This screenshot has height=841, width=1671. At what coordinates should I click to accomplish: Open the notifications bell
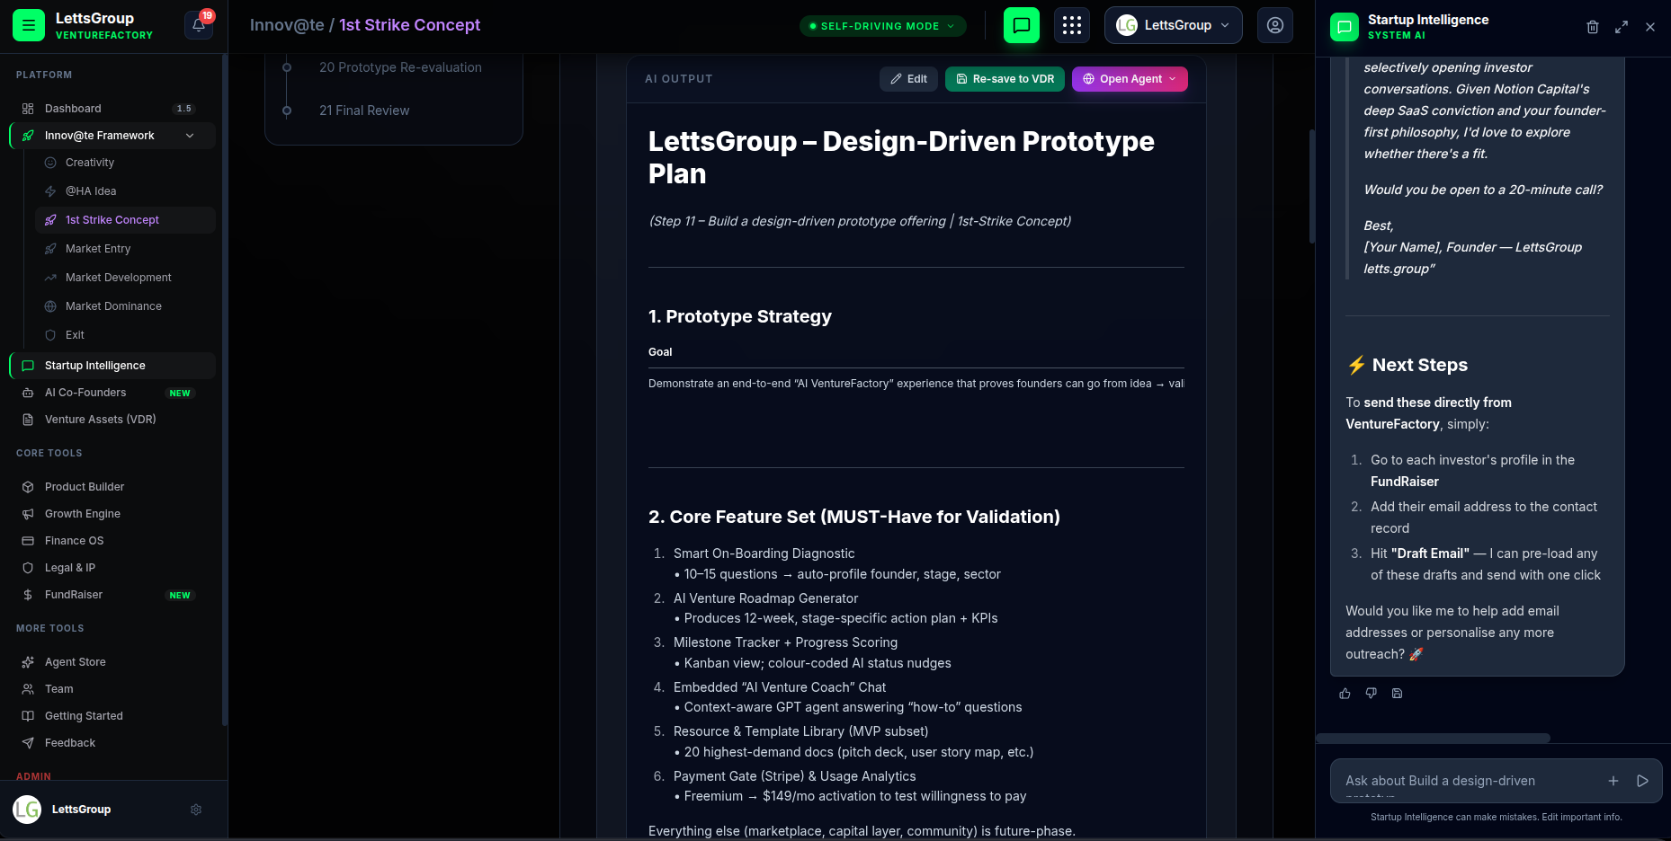(199, 25)
